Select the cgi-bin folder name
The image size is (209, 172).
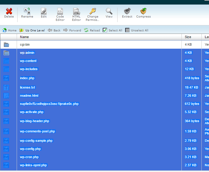(25, 44)
